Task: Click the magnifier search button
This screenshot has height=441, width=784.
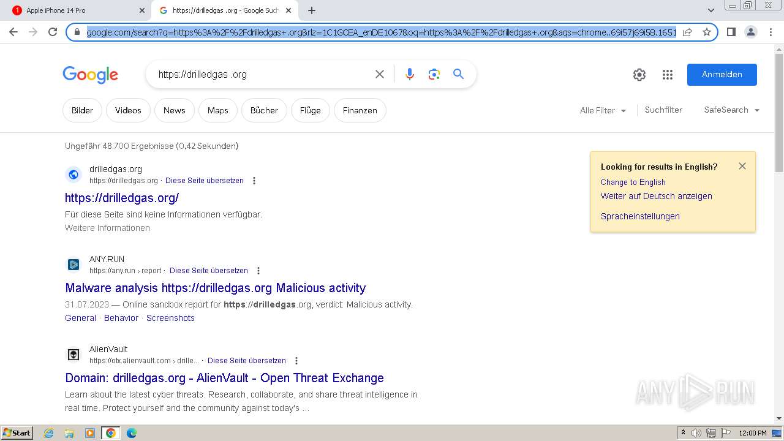Action: [x=458, y=74]
